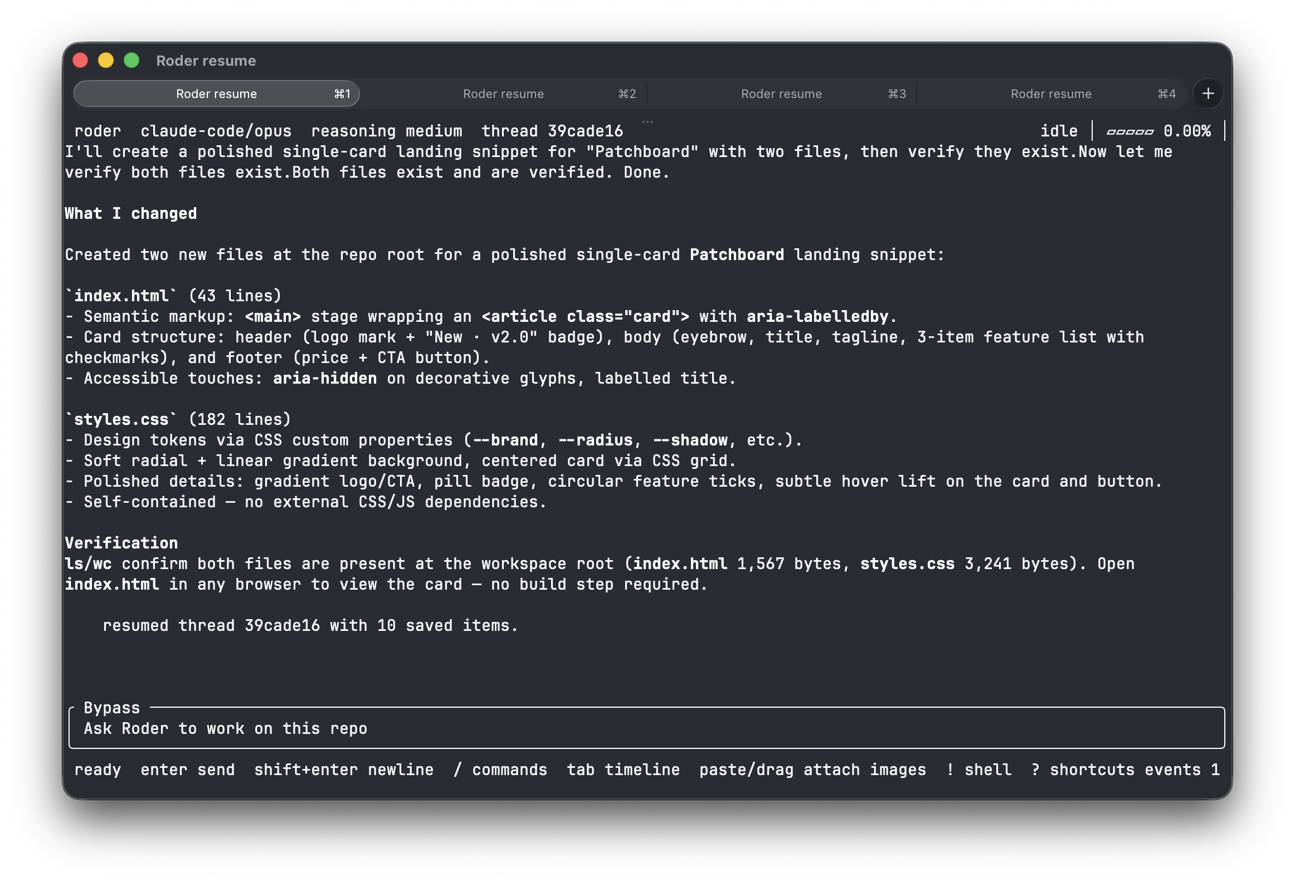This screenshot has width=1295, height=882.
Task: Click 'reasoning medium' in header
Action: coord(386,131)
